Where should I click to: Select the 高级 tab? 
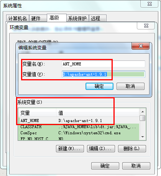pos(57,18)
